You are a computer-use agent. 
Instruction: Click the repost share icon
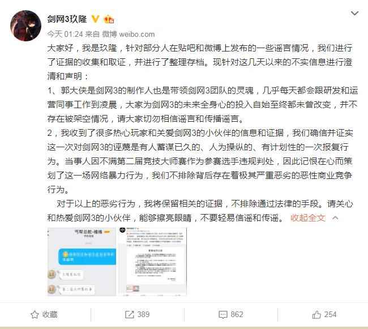129,314
